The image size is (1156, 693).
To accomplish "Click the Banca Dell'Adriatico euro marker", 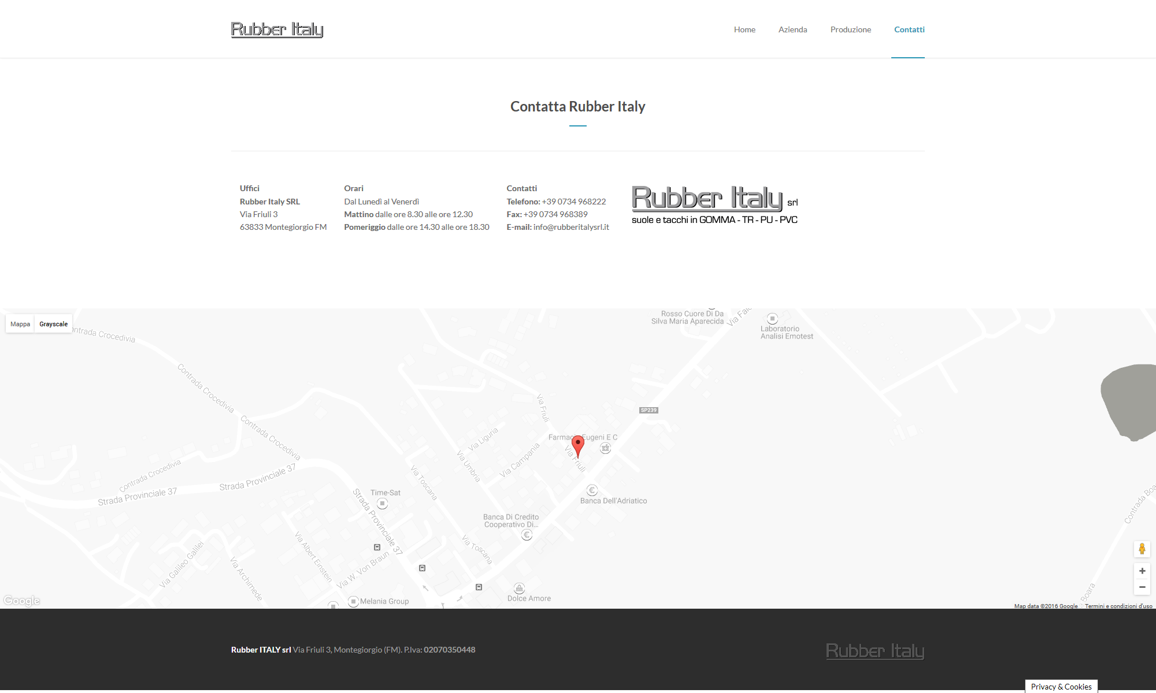I will [x=592, y=490].
